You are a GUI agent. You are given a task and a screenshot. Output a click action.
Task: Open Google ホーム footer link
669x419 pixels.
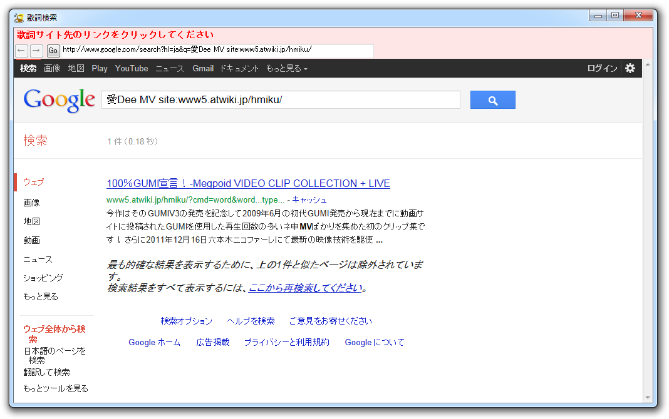tap(155, 342)
